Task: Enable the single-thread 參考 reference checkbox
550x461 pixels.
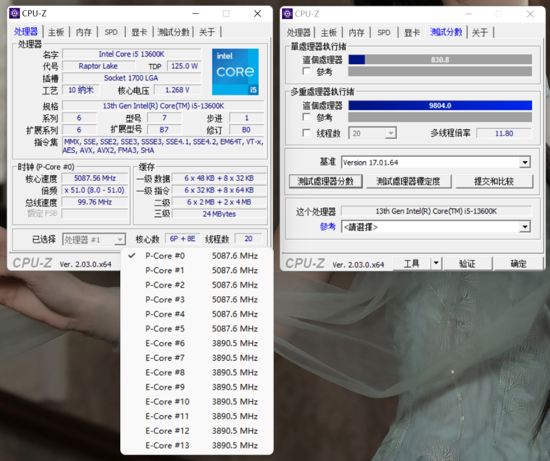Action: coord(307,71)
